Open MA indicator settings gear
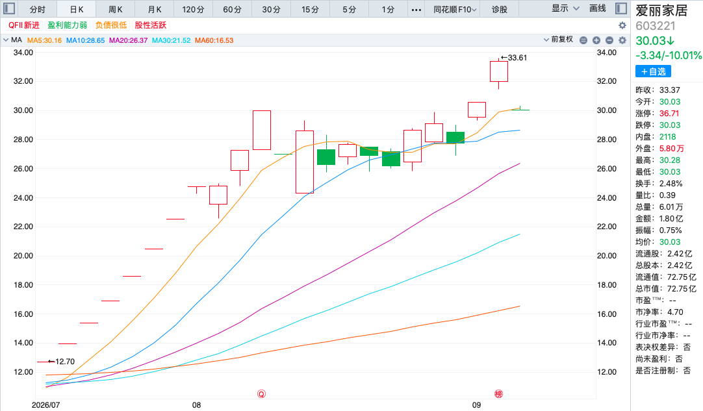 click(x=622, y=40)
